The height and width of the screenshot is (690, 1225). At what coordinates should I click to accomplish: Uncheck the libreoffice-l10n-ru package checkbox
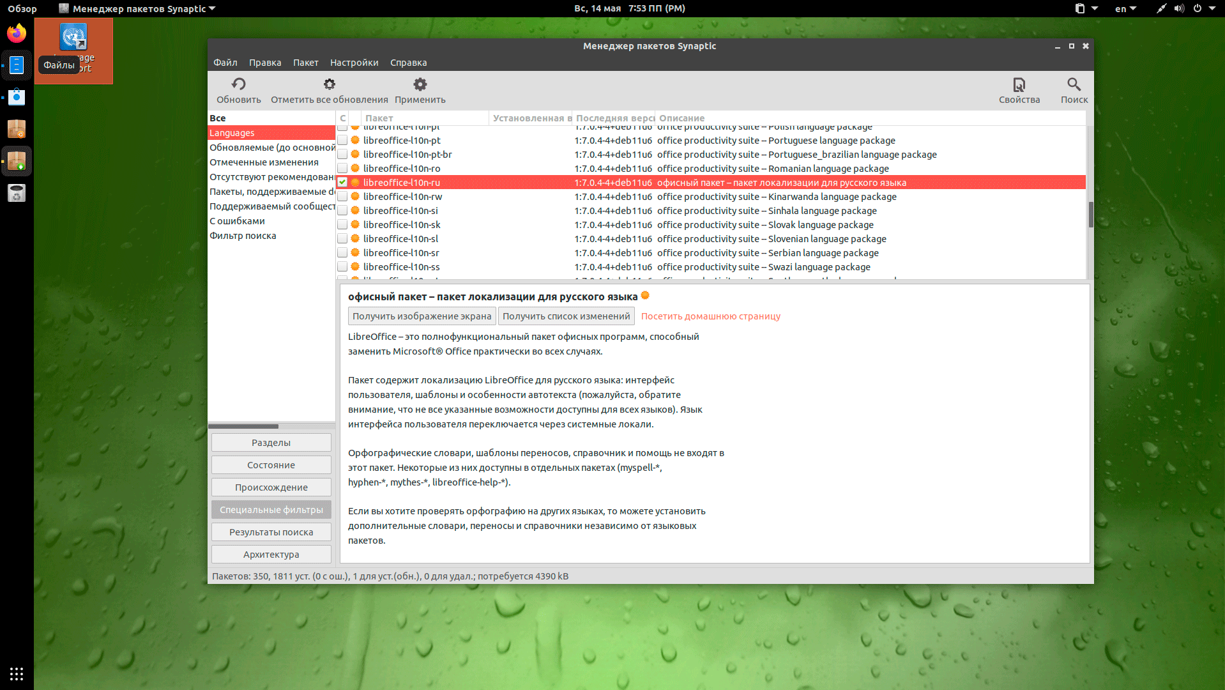[x=342, y=183]
